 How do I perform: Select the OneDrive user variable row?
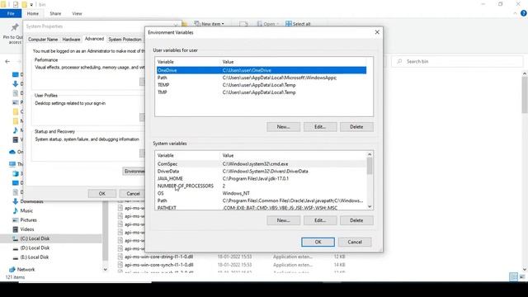[x=262, y=70]
